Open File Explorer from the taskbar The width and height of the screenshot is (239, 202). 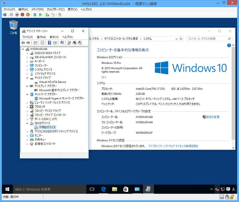coord(114,189)
